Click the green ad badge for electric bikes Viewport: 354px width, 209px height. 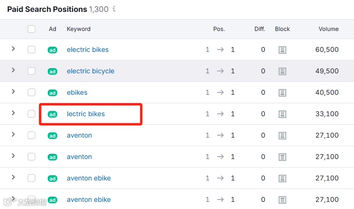click(52, 50)
